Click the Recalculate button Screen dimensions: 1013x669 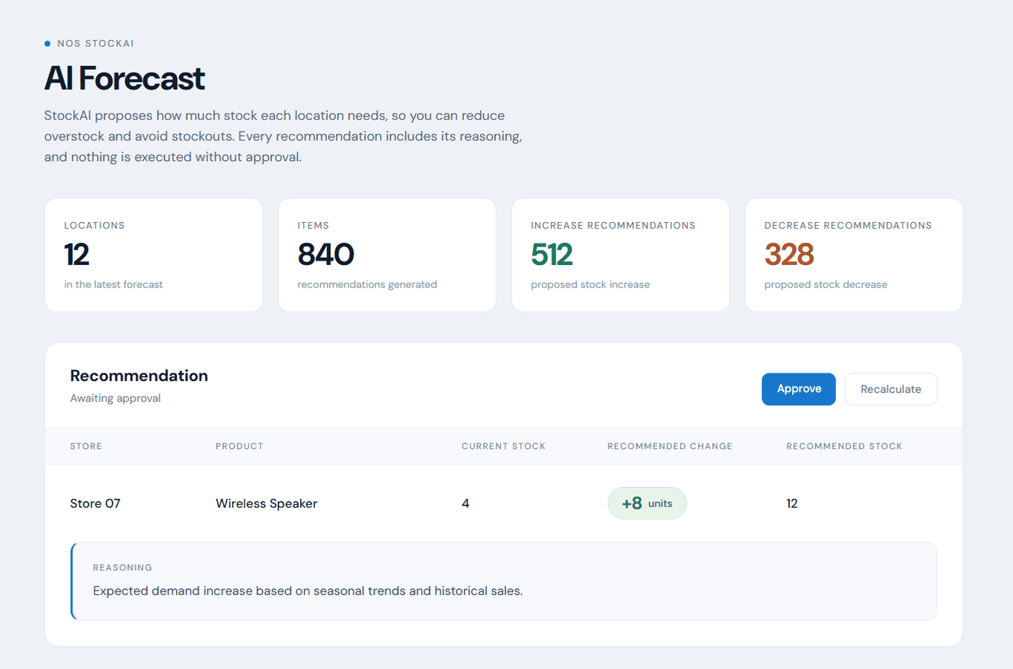(890, 389)
